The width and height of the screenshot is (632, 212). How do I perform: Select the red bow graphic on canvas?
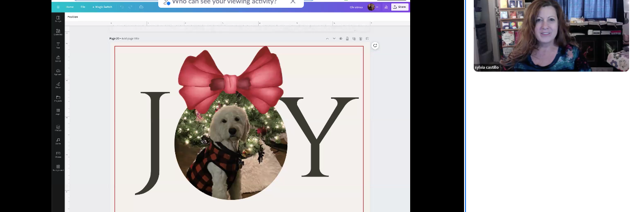(x=231, y=80)
